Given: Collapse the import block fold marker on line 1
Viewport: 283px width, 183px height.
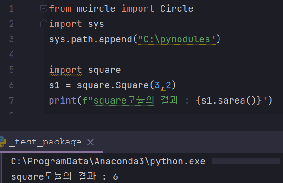Looking at the screenshot, I should point(44,9).
